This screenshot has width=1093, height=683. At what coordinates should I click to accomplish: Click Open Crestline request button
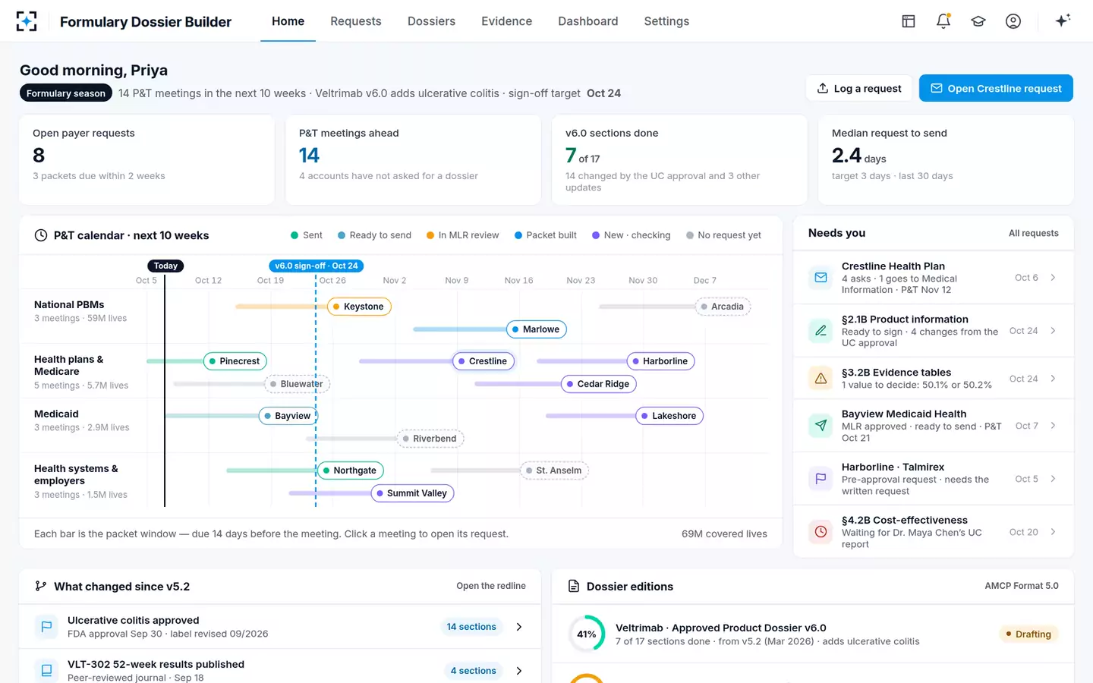coord(996,88)
